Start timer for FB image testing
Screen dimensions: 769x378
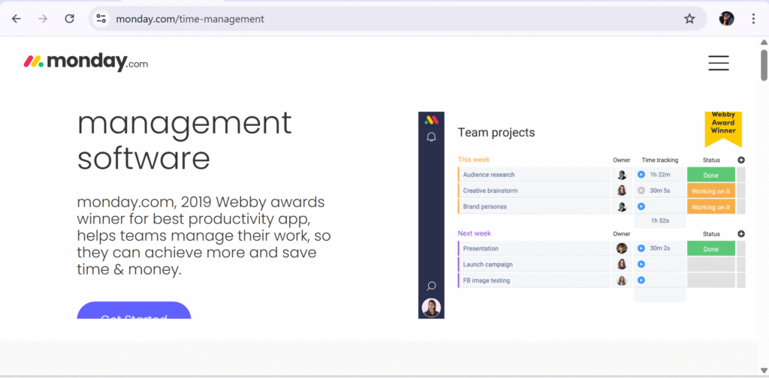[x=641, y=280]
